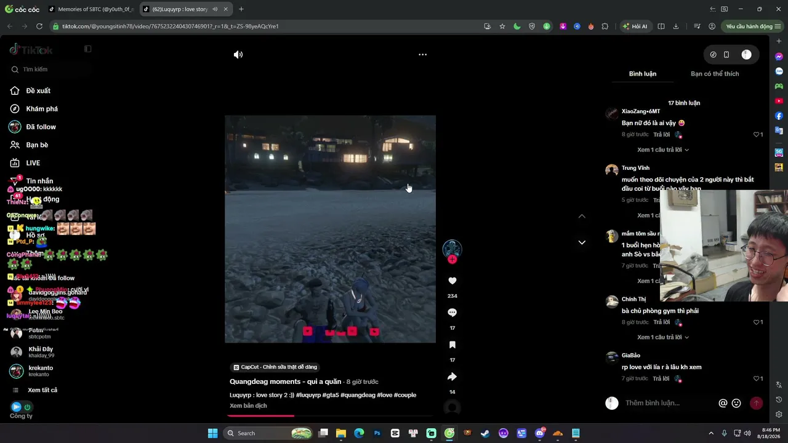Open Messenger in the Cốc Cốc side panel
This screenshot has height=443, width=788.
(x=779, y=57)
